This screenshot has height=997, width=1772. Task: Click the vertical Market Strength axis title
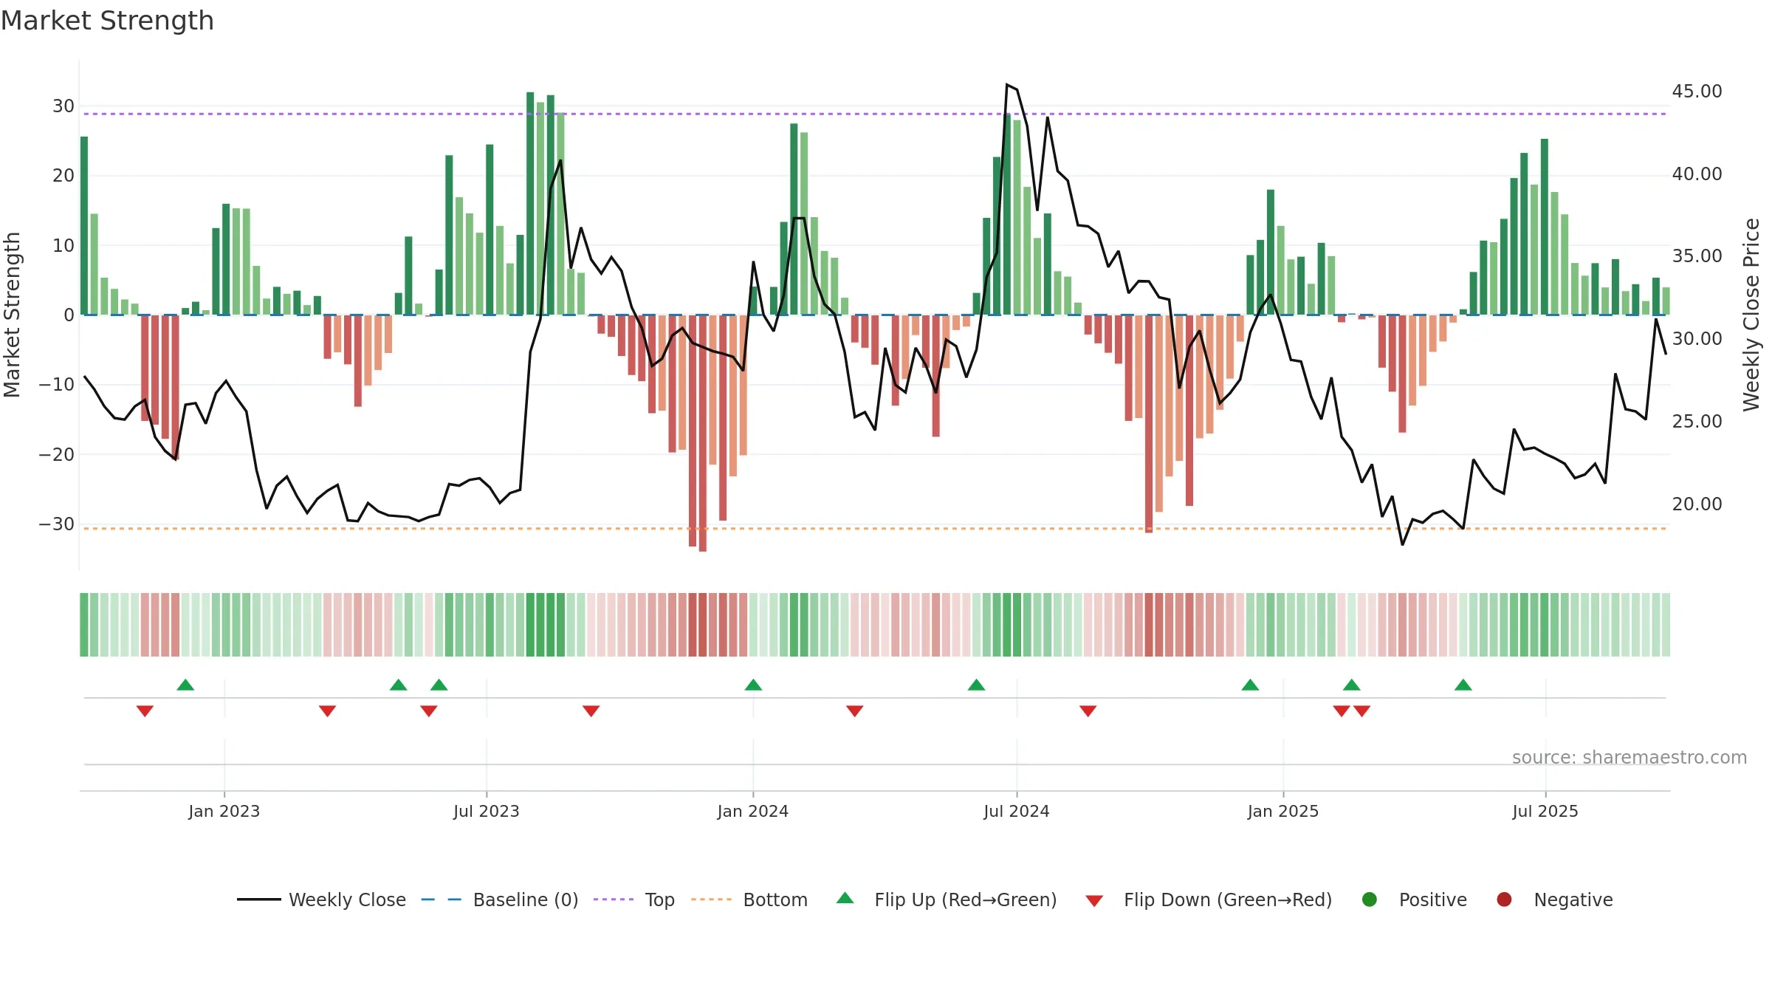[x=12, y=315]
